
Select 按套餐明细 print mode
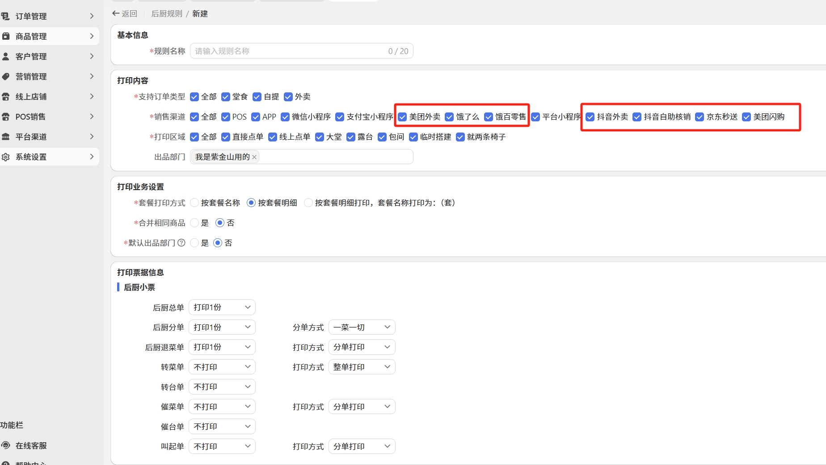(x=251, y=203)
